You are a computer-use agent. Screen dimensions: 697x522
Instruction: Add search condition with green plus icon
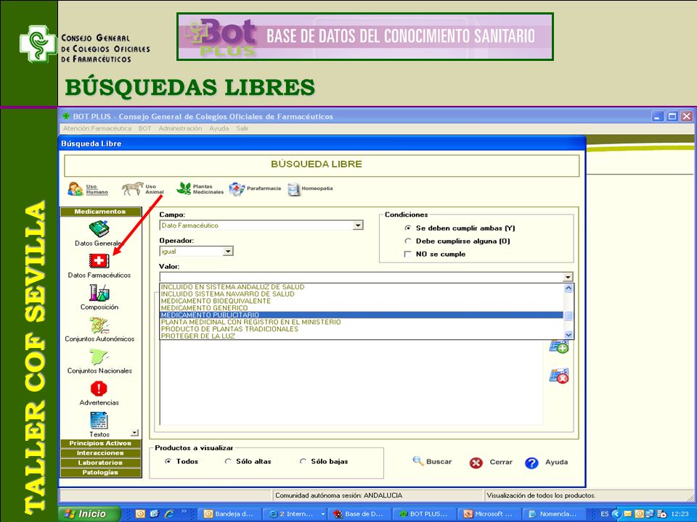[559, 347]
